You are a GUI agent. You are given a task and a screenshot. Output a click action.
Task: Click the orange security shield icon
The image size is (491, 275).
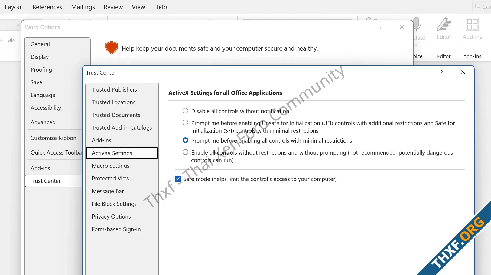[111, 48]
